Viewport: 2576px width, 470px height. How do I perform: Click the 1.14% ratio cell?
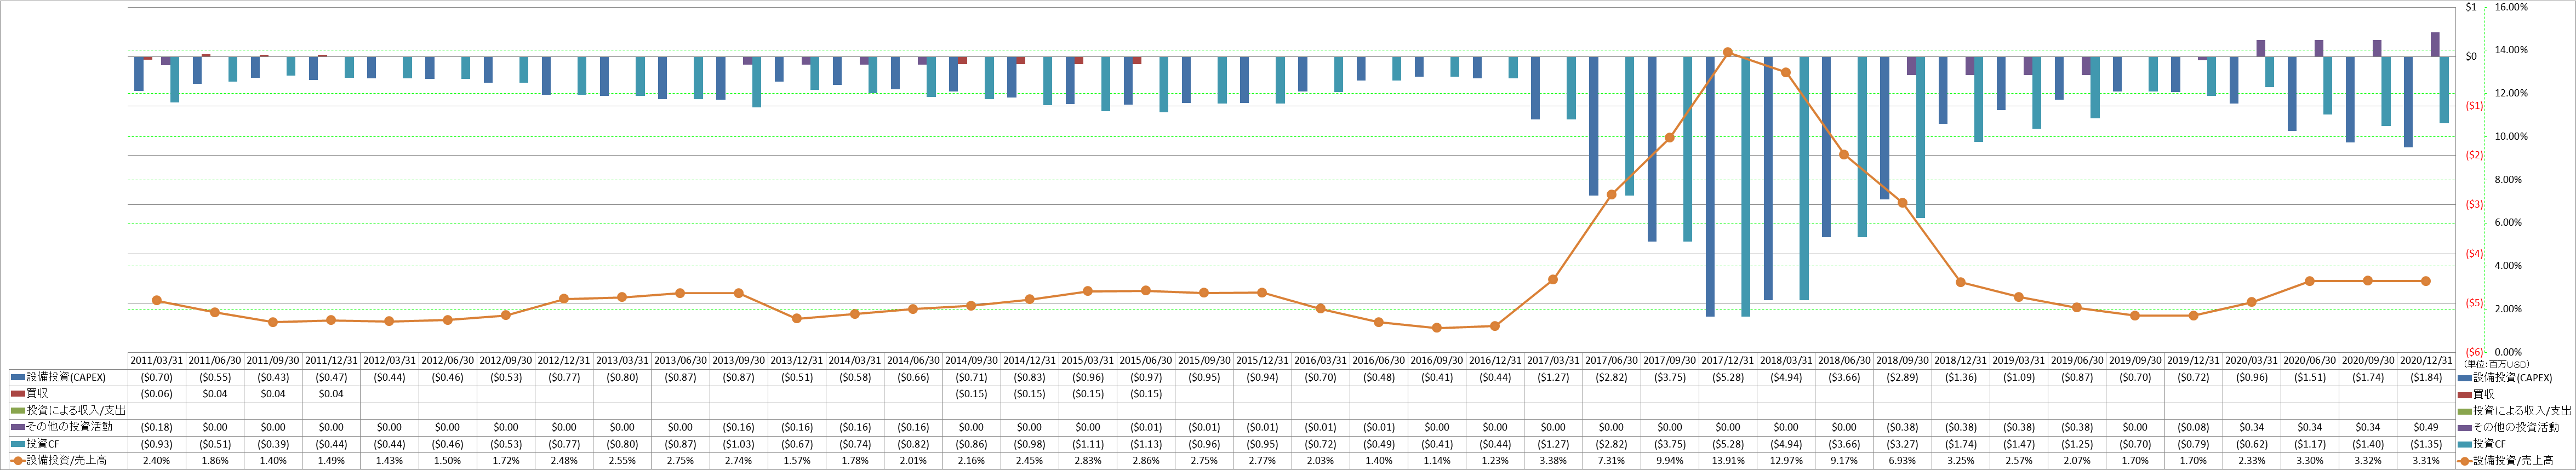pyautogui.click(x=1437, y=461)
